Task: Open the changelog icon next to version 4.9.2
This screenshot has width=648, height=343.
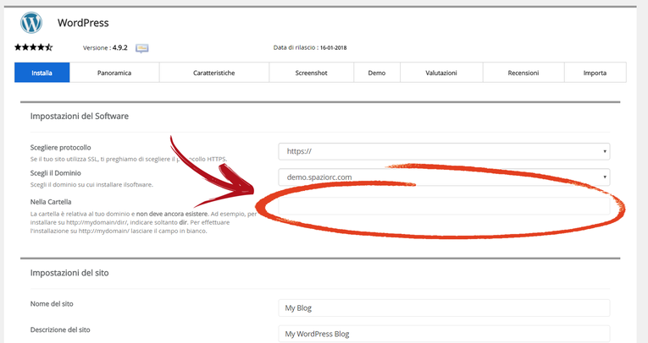Action: pyautogui.click(x=141, y=48)
